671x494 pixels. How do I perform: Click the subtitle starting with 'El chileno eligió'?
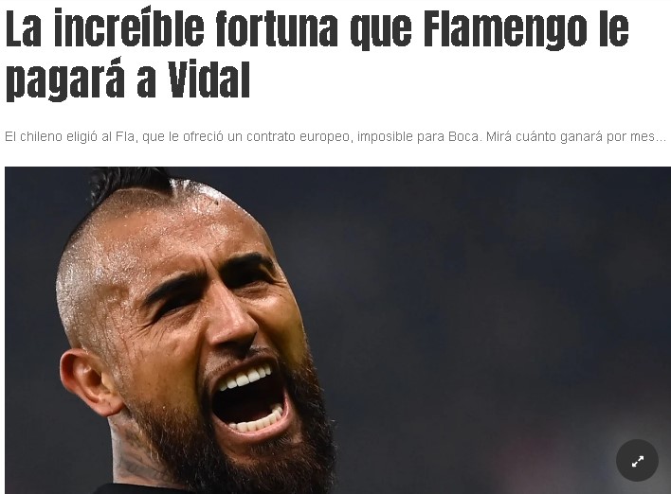[x=335, y=136]
